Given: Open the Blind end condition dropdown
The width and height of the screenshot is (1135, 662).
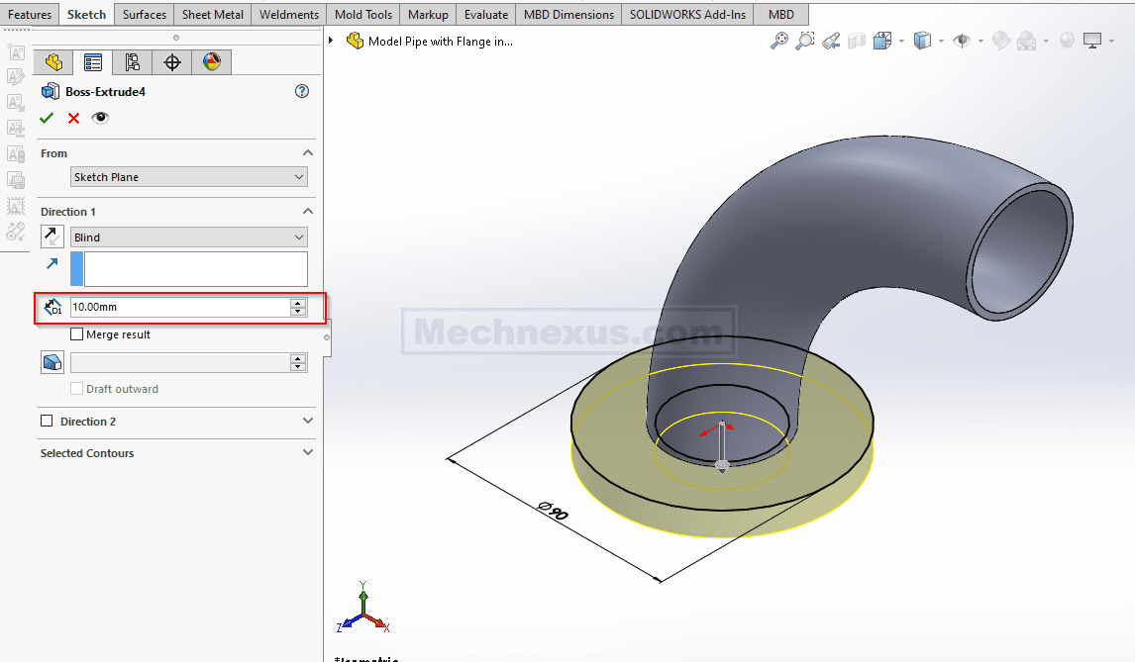Looking at the screenshot, I should click(x=188, y=237).
